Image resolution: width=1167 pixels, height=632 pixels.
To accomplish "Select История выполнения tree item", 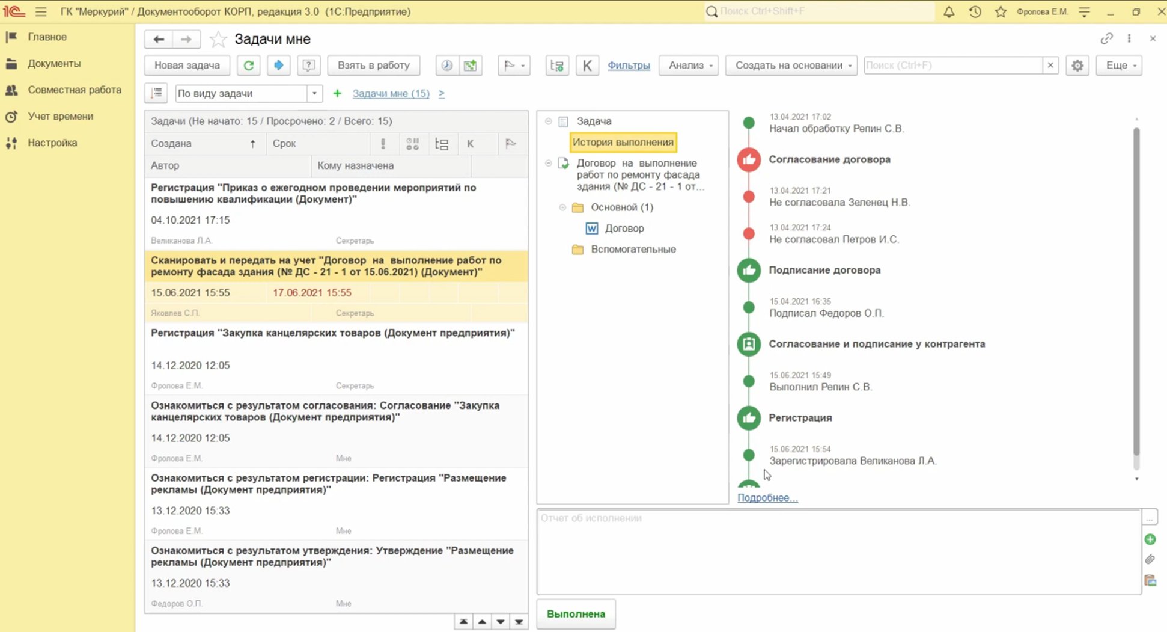I will (x=623, y=142).
